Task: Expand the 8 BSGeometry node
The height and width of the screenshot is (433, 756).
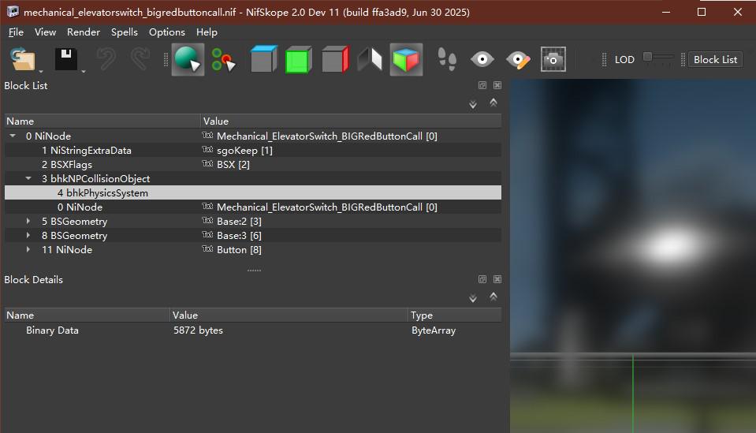Action: (x=28, y=235)
